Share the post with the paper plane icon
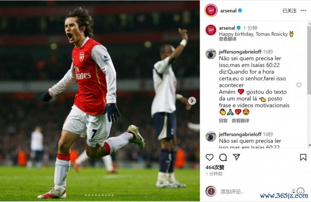Screen dimensions: 311x202 click(236, 157)
